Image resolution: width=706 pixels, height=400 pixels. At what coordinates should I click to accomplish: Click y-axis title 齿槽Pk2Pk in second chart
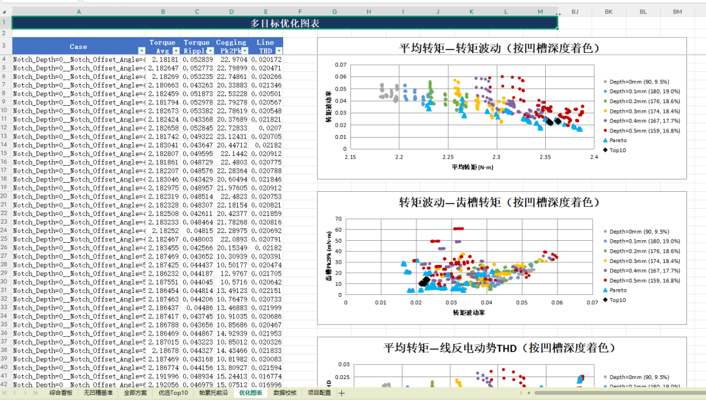(329, 256)
